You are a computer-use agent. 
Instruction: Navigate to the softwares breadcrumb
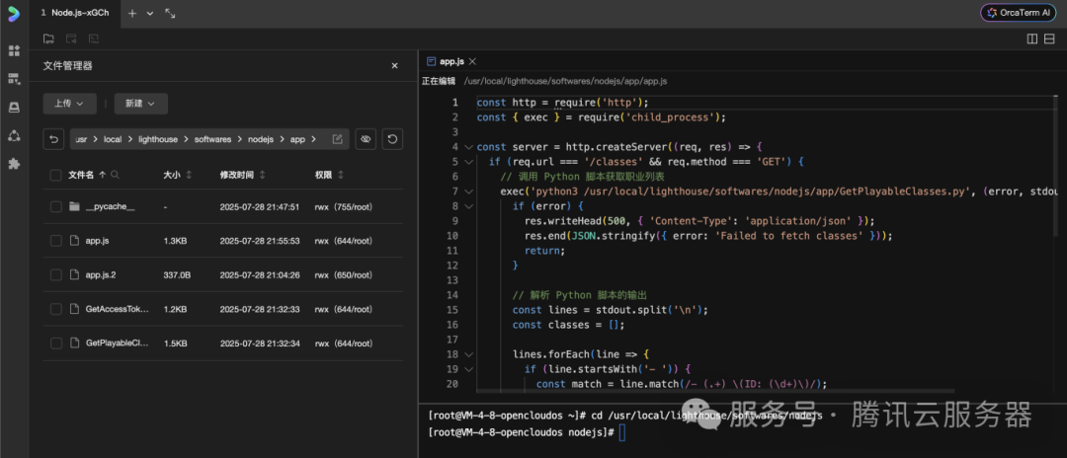coord(213,139)
